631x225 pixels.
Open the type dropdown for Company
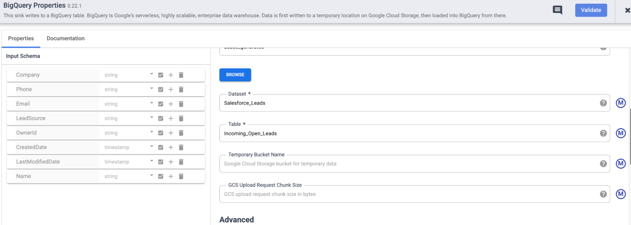pos(152,74)
